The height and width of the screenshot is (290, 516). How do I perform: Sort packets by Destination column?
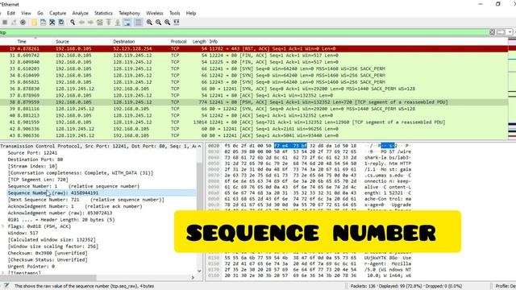pos(124,41)
